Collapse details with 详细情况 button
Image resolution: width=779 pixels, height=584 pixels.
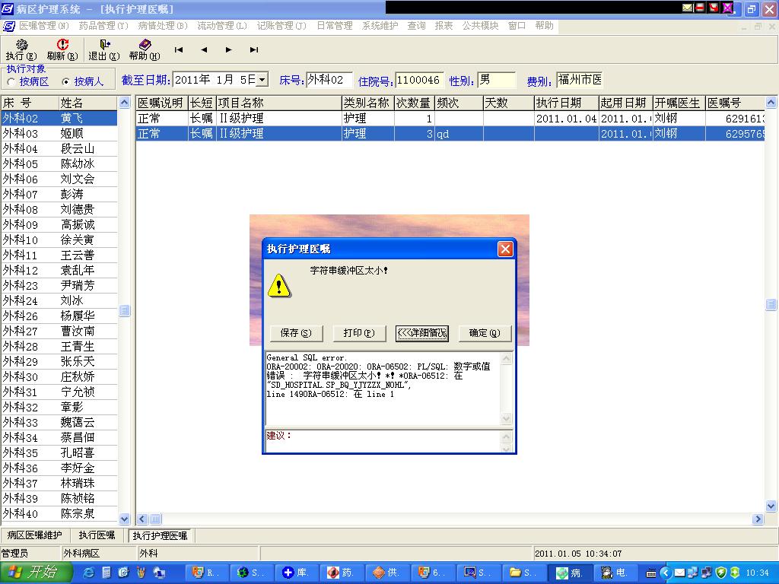(421, 333)
